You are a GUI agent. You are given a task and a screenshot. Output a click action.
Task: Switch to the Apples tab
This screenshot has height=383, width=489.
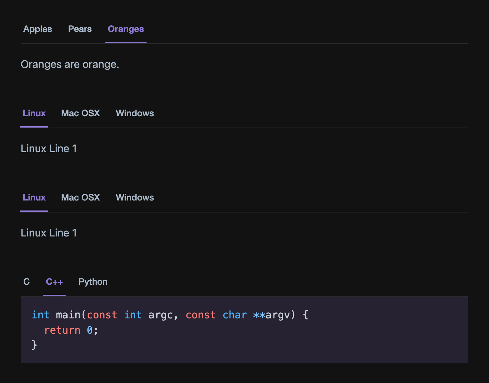(x=38, y=29)
